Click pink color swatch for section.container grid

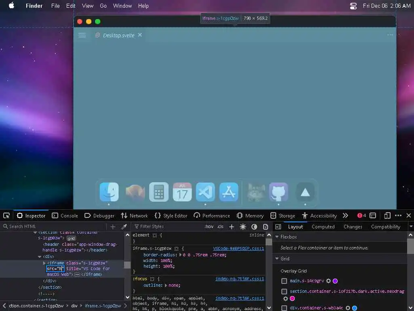pos(292,298)
